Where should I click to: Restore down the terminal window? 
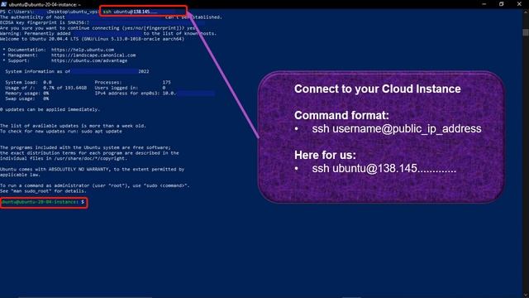(502, 4)
